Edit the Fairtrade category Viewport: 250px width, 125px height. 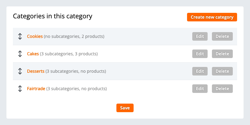[200, 89]
